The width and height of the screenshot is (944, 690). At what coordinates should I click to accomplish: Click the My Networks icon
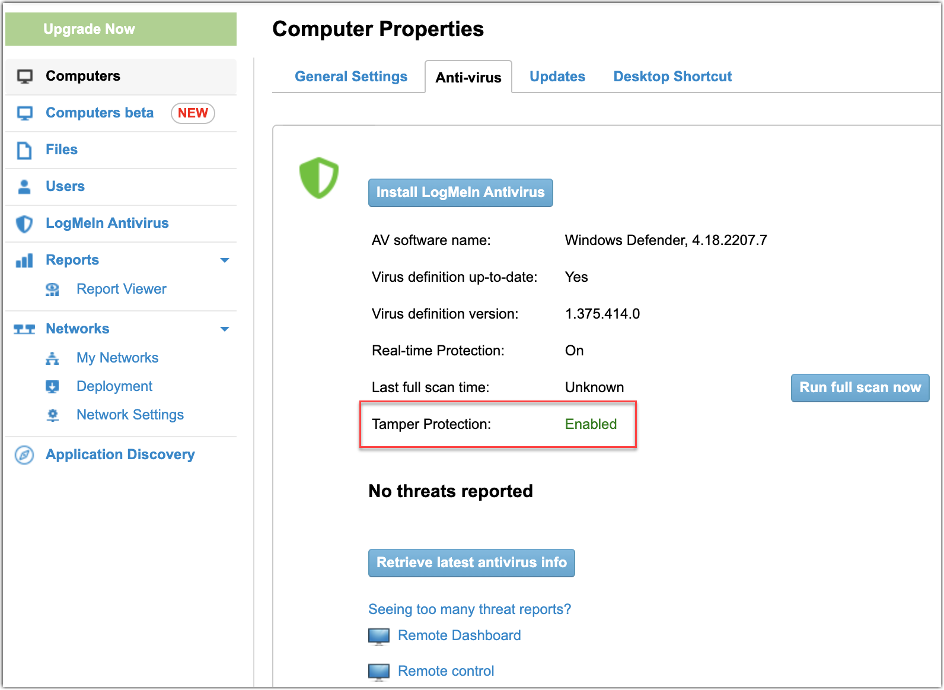point(53,358)
